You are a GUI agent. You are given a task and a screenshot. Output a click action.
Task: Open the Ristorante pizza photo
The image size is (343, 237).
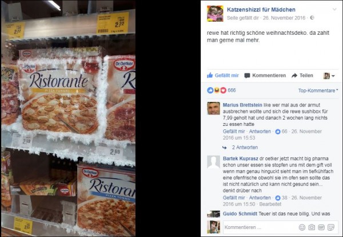(68, 118)
